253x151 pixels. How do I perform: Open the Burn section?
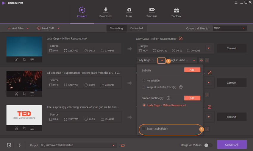tap(129, 12)
